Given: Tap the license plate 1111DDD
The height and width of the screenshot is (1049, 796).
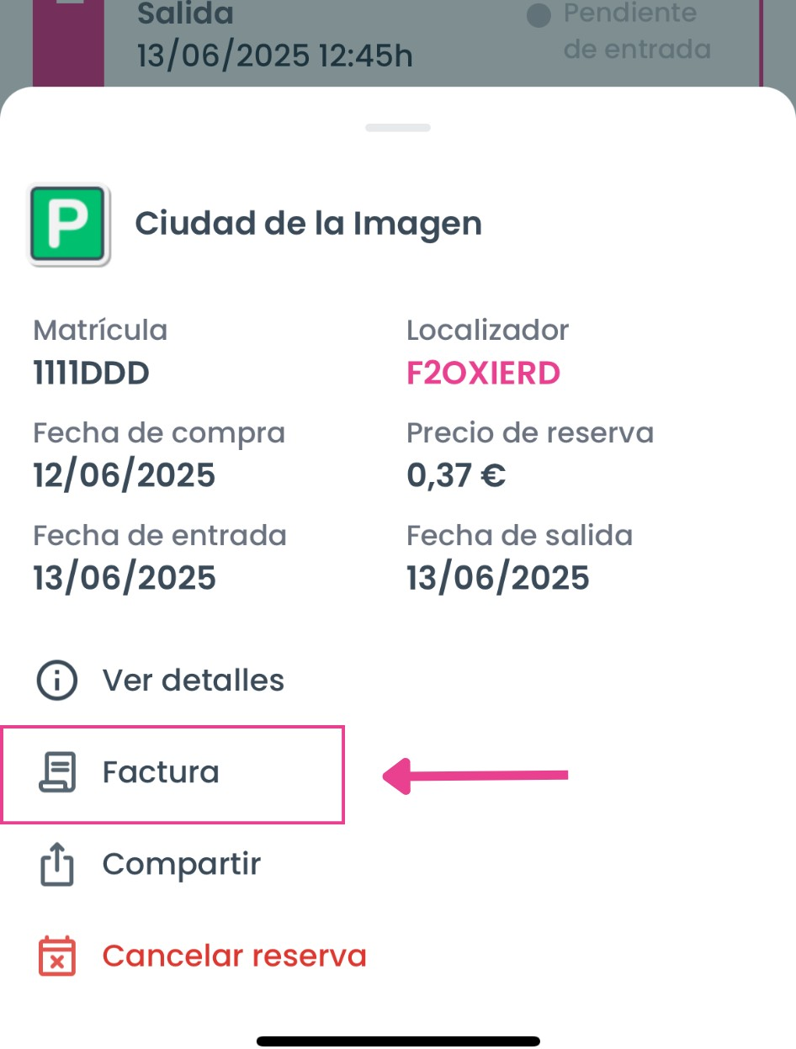Looking at the screenshot, I should pos(91,373).
